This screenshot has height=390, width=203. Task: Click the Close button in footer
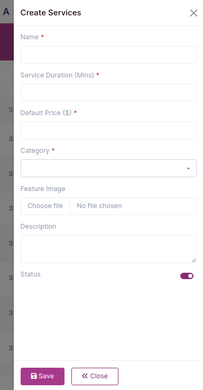[x=95, y=376]
